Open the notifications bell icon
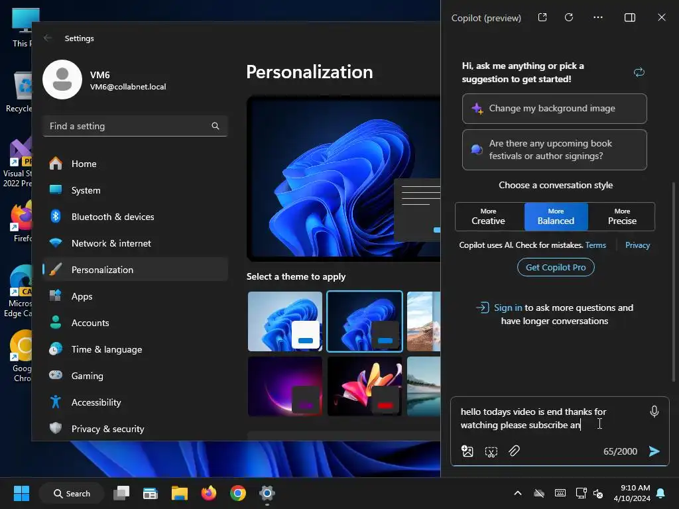 (661, 493)
